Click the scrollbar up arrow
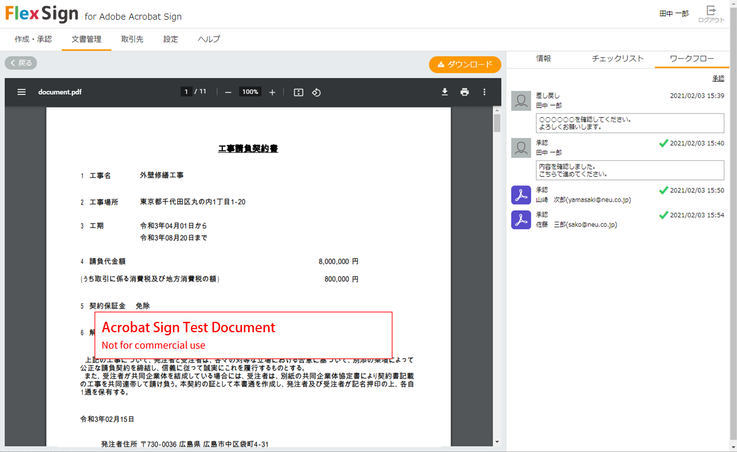This screenshot has width=737, height=452. pos(497,111)
